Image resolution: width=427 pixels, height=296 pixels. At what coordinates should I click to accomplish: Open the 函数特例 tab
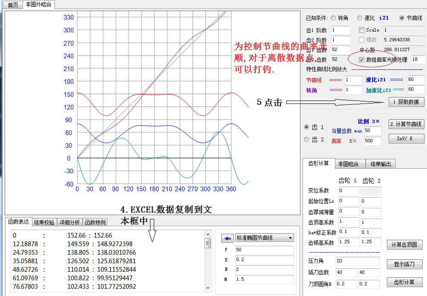pyautogui.click(x=95, y=222)
